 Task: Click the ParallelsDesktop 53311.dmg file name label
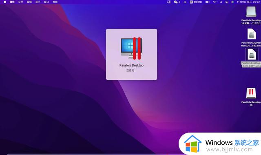click(x=251, y=64)
